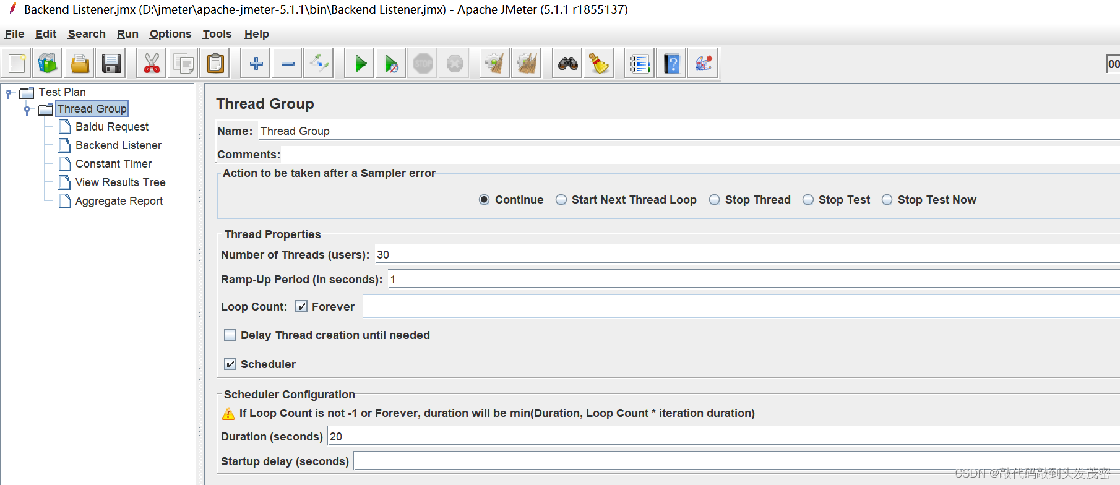Select Aggregate Report tree item
Viewport: 1120px width, 485px height.
(x=119, y=201)
